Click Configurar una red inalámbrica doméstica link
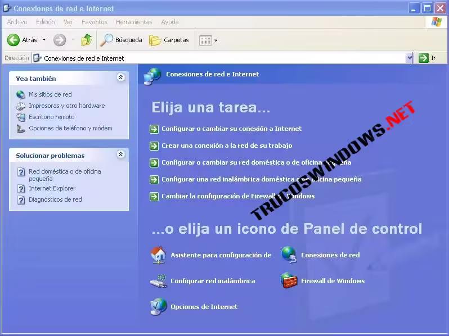The image size is (449, 336). click(262, 180)
